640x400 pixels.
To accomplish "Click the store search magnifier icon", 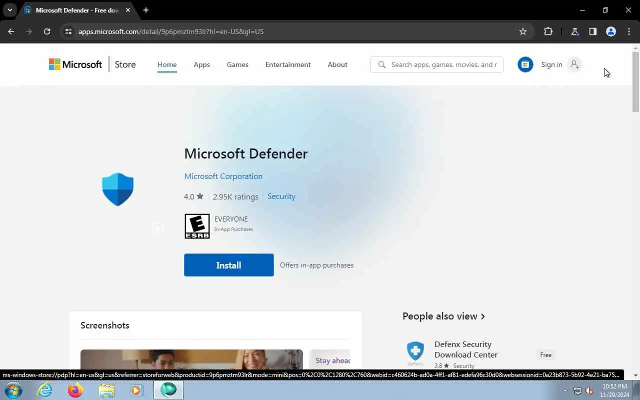I will tap(382, 64).
